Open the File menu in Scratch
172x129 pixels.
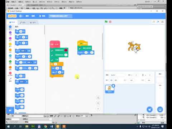[27, 16]
